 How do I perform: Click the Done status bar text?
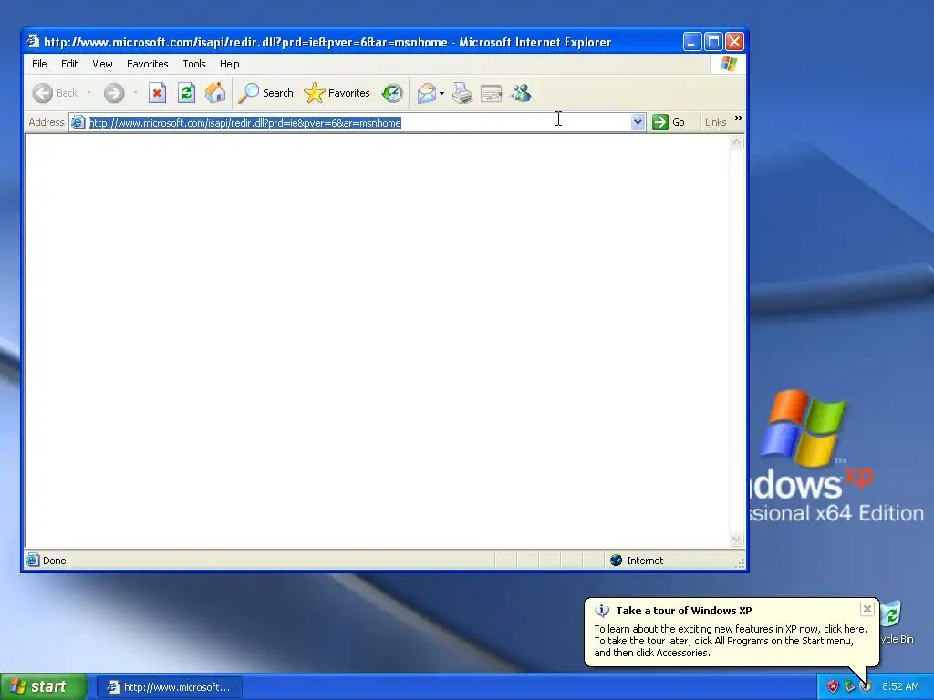point(54,561)
